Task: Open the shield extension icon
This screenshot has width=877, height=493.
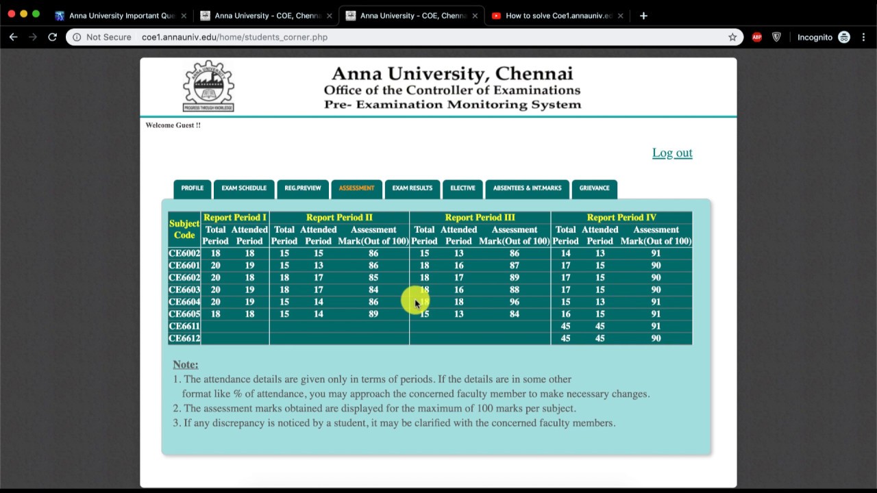Action: pyautogui.click(x=776, y=37)
